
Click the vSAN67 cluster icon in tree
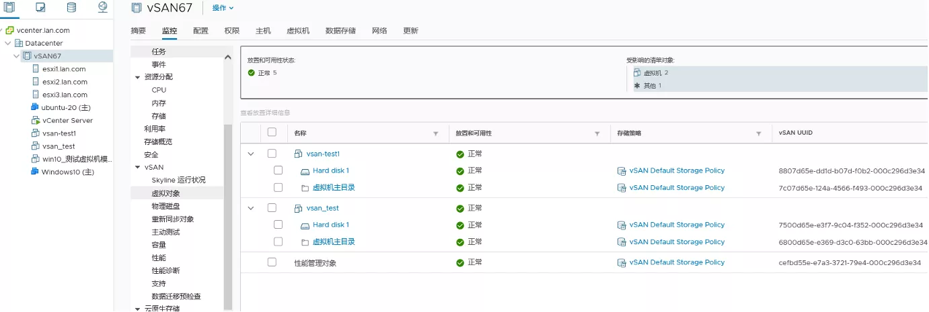pos(27,56)
